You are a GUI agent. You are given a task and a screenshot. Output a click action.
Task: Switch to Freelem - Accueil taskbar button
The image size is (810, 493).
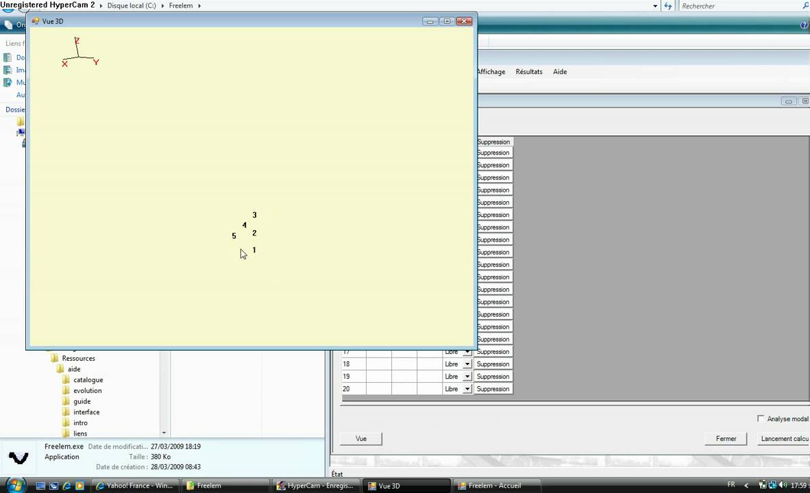coord(497,485)
